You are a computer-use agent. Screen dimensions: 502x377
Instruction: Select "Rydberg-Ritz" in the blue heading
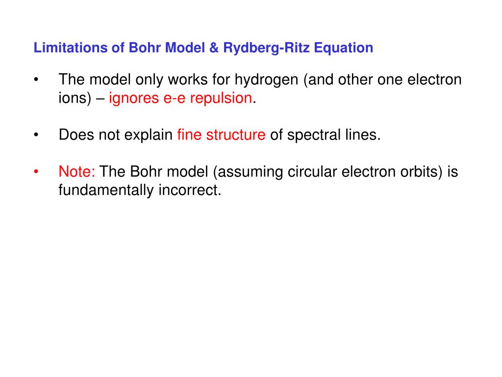[266, 48]
